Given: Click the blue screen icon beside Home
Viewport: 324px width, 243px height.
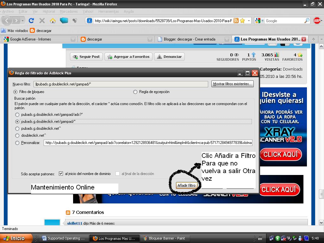Looking at the screenshot, I should pos(64,21).
